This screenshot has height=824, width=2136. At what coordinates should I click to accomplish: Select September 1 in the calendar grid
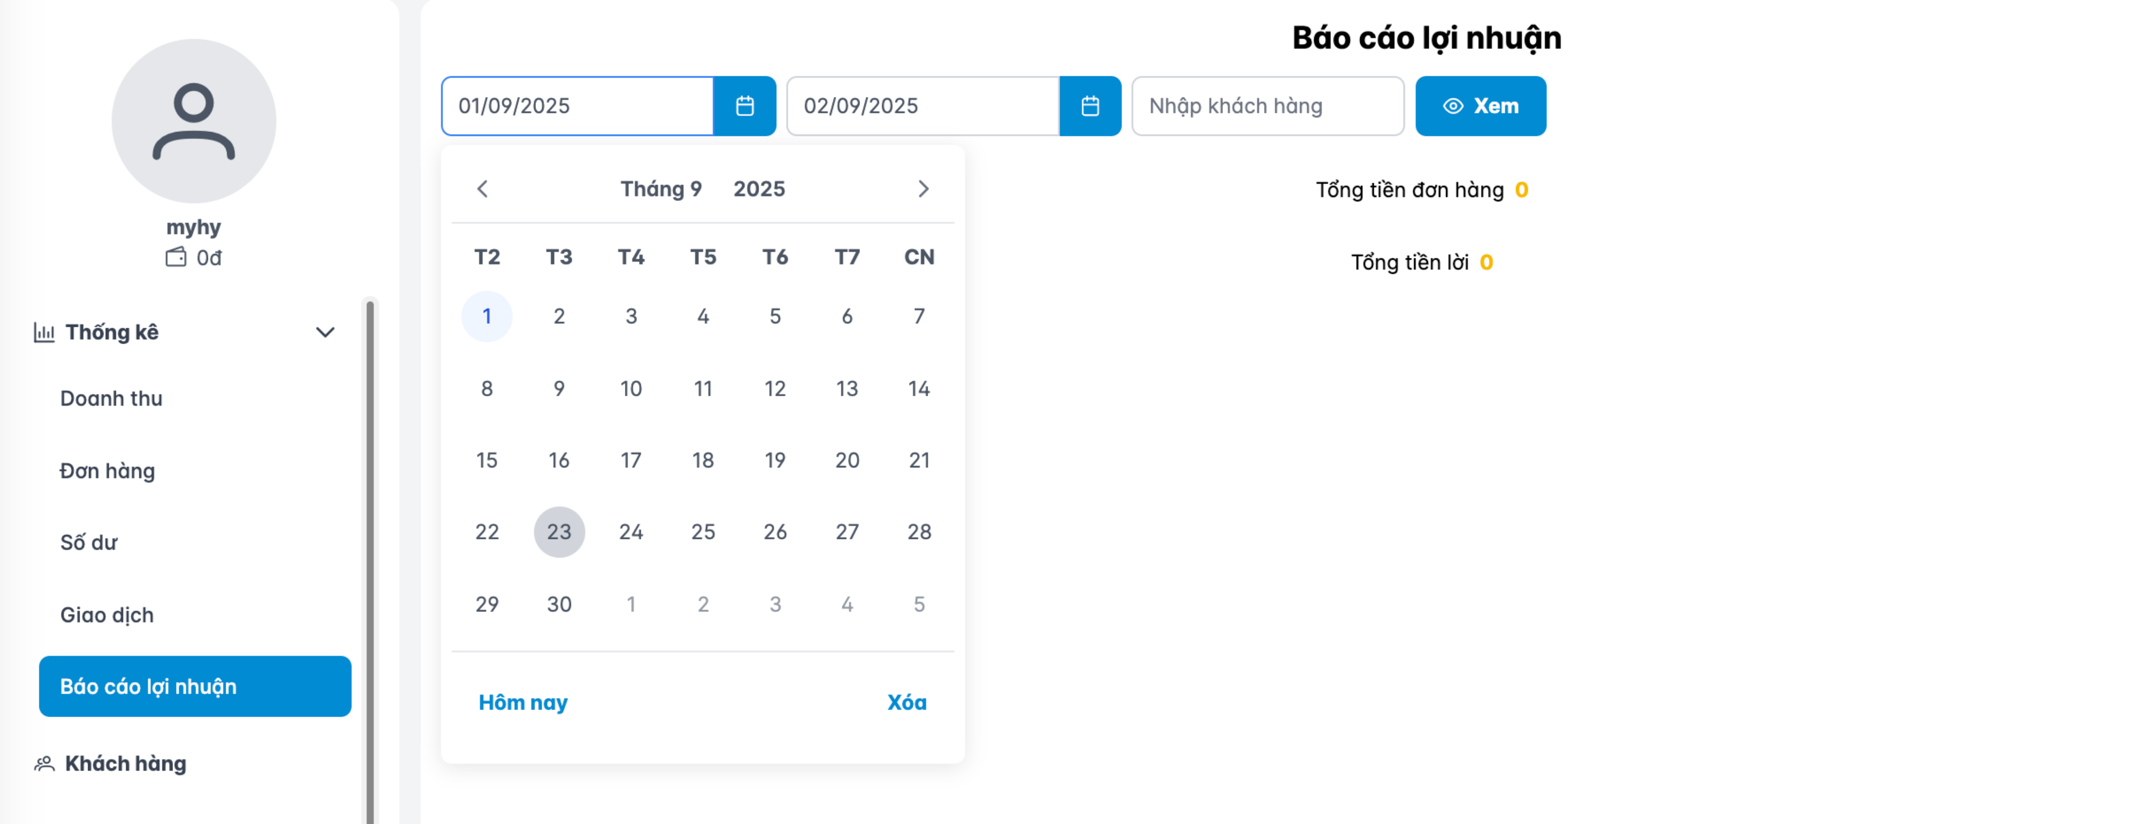[x=487, y=316]
